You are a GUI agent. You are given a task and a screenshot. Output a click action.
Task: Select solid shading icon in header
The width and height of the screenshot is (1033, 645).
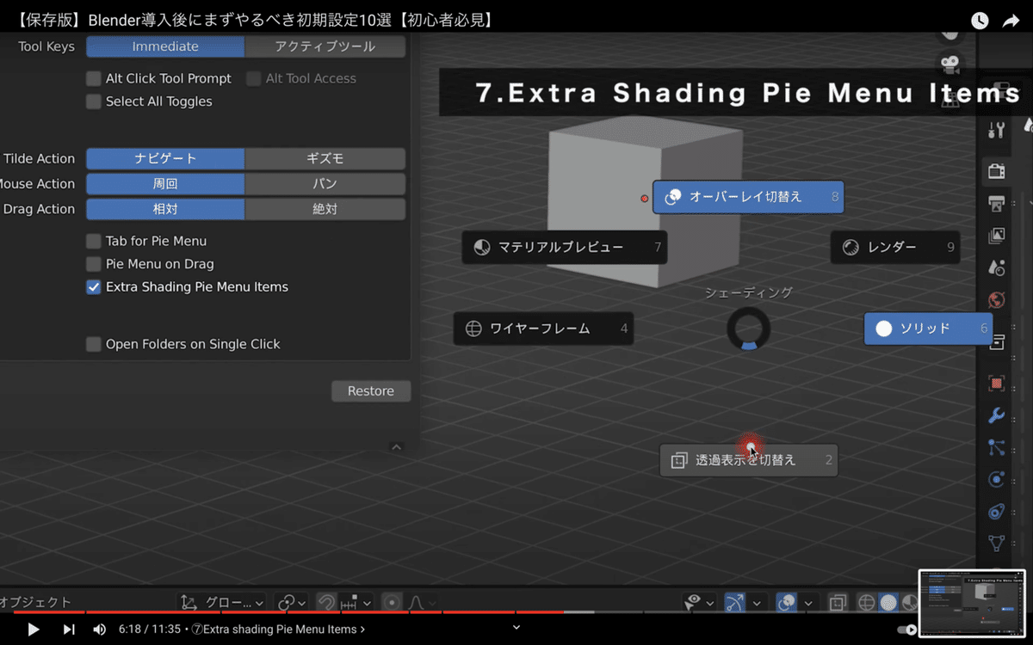point(888,603)
